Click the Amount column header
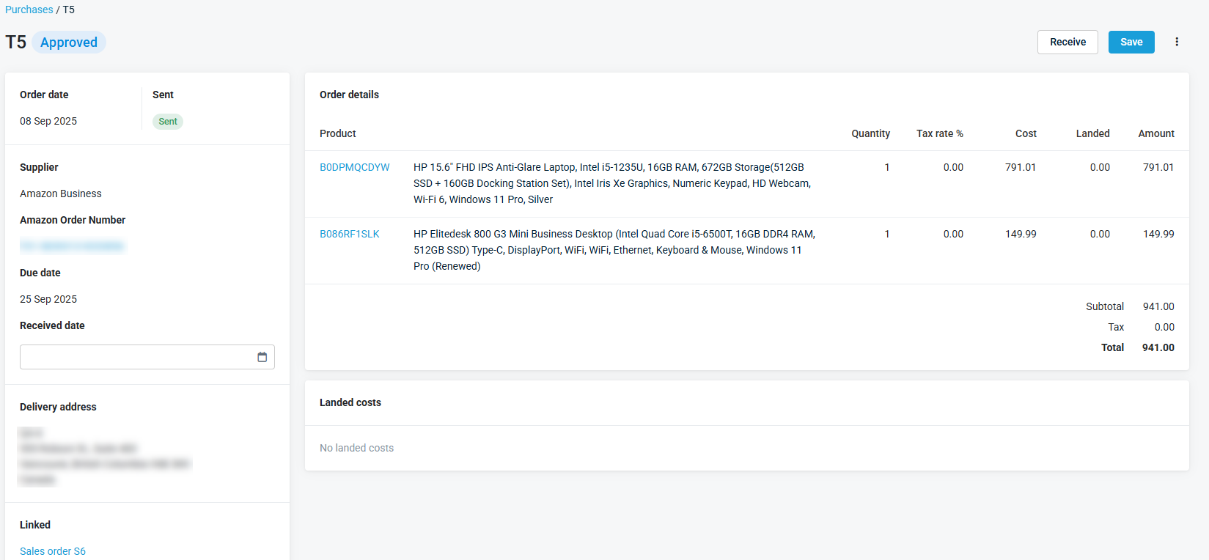Viewport: 1209px width, 560px height. tap(1155, 133)
